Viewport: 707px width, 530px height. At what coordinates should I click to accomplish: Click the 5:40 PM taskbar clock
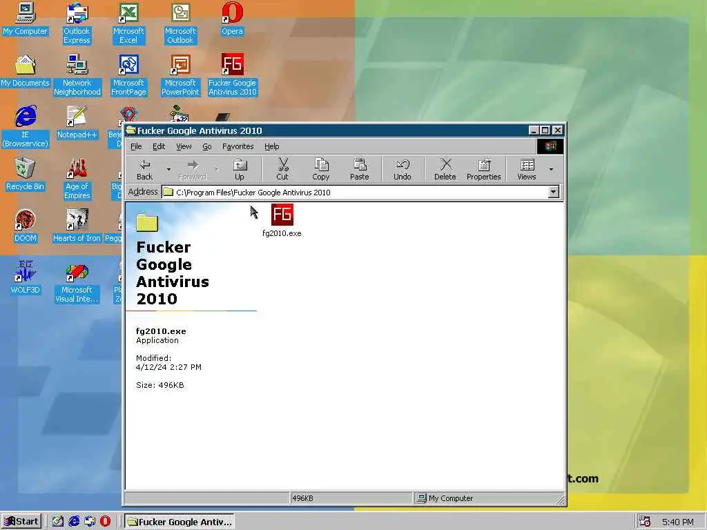(678, 522)
